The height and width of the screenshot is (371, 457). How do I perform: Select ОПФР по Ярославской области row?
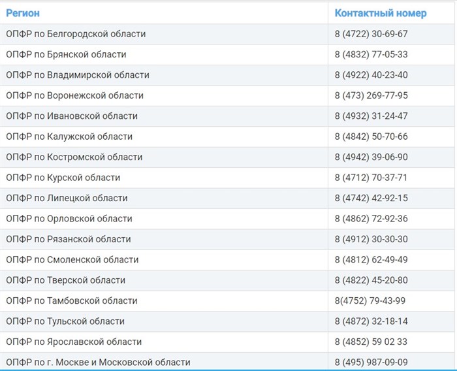point(227,342)
